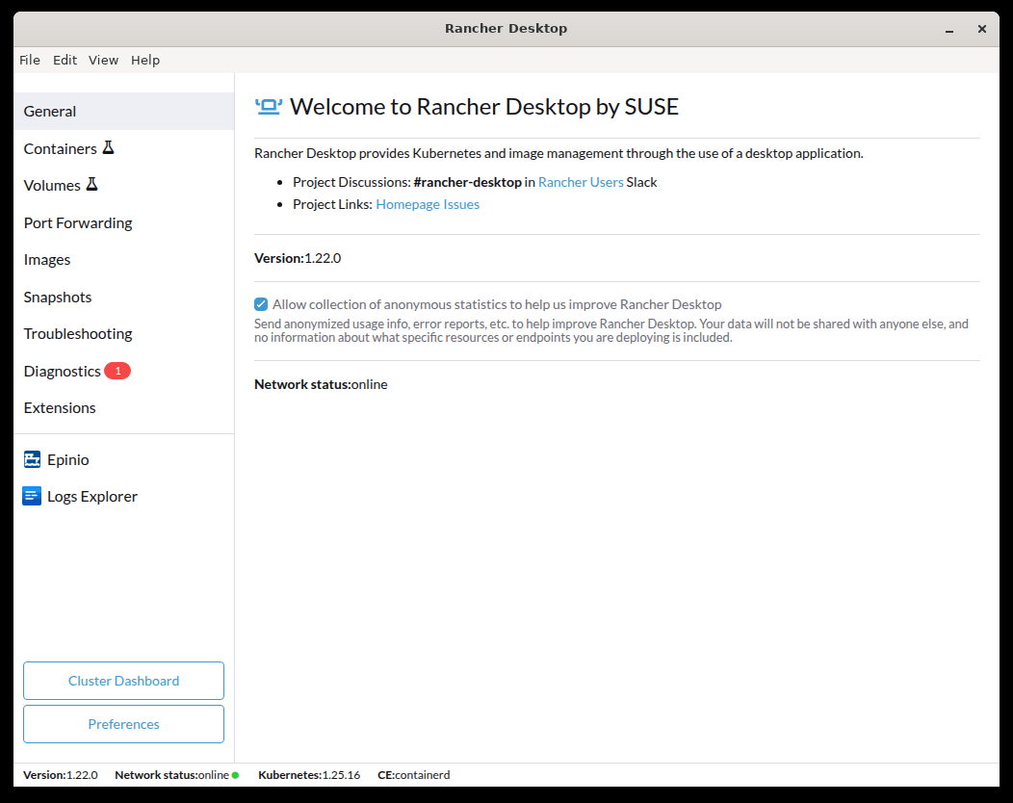Uncheck anonymous statistics collection checkbox
The image size is (1013, 803).
(x=261, y=304)
